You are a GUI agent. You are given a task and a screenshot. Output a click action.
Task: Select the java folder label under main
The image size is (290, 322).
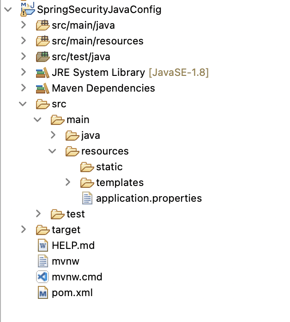coord(91,136)
